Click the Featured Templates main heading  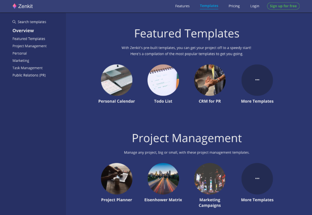[x=187, y=33]
